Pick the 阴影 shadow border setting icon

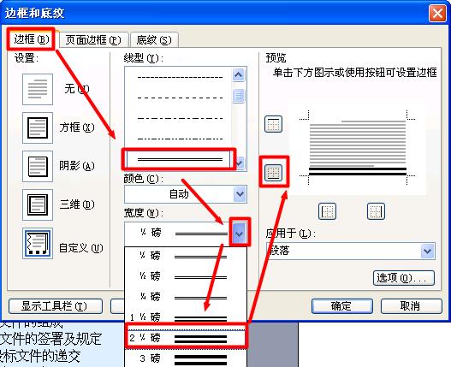[x=38, y=166]
